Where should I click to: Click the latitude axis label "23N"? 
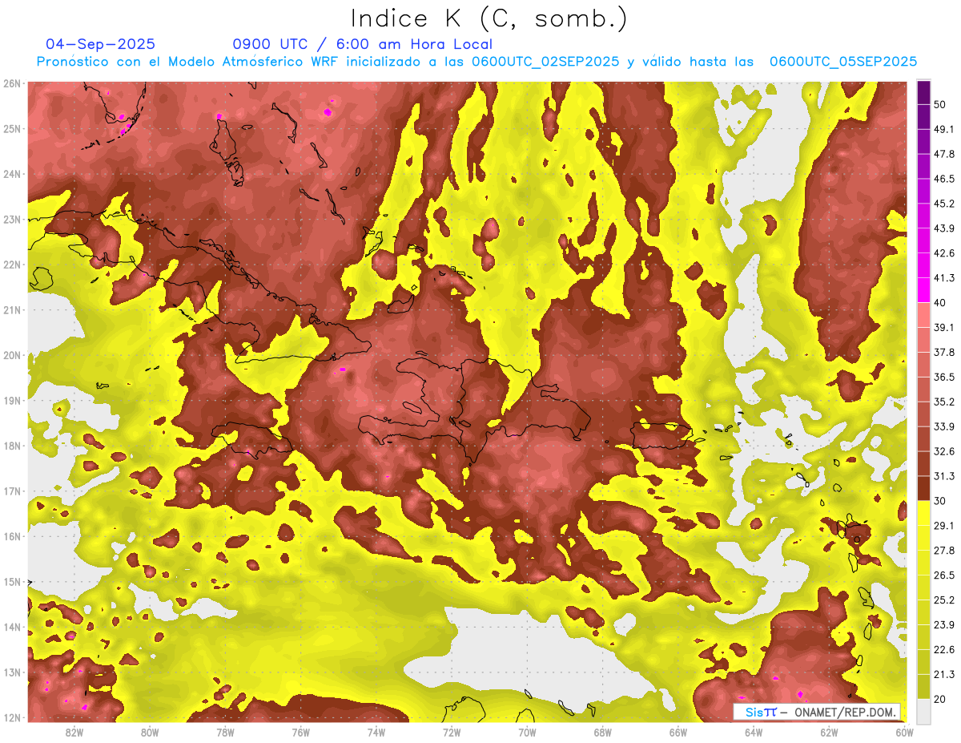click(11, 220)
